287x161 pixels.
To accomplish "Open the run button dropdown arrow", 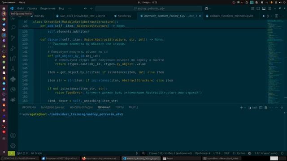I will (x=271, y=16).
